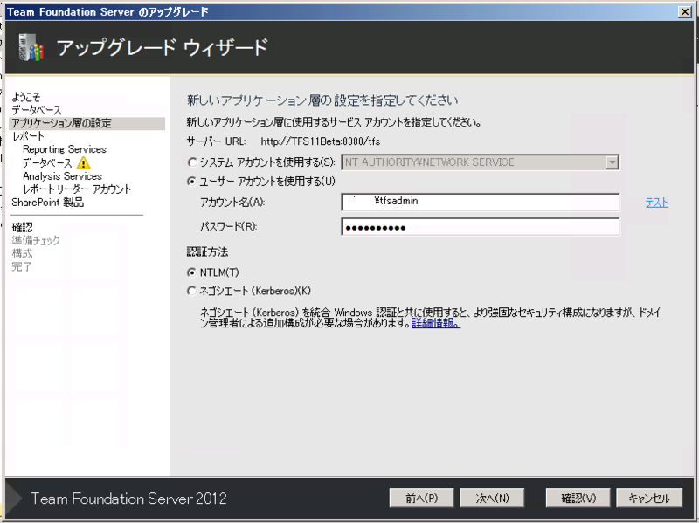Open the NT AUTHORITY¥NETWORK SERVICE dropdown
This screenshot has height=523, width=699.
612,162
